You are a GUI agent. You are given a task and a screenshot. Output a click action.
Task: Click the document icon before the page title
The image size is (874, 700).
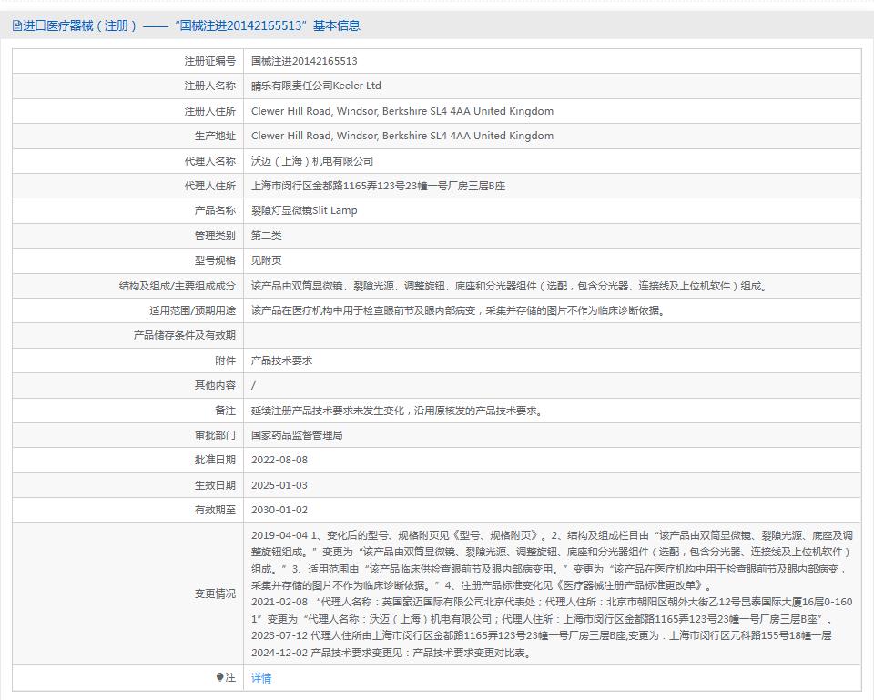click(15, 26)
